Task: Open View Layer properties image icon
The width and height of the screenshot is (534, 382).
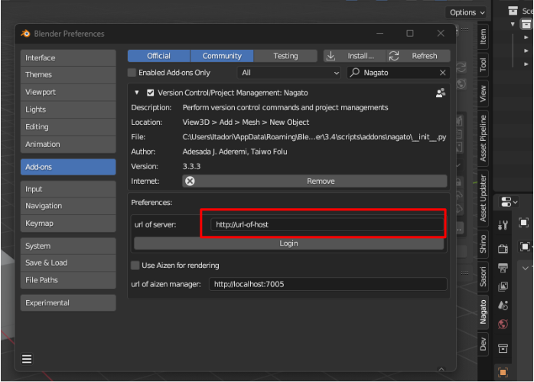Action: (x=503, y=286)
